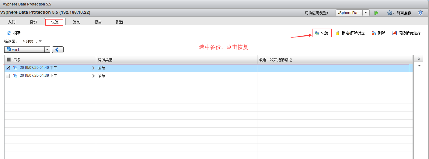Open the vm1 dropdown arrow

click(47, 50)
